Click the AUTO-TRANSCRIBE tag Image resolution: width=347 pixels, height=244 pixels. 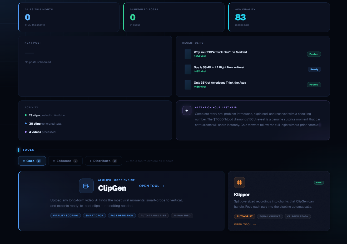pos(153,216)
